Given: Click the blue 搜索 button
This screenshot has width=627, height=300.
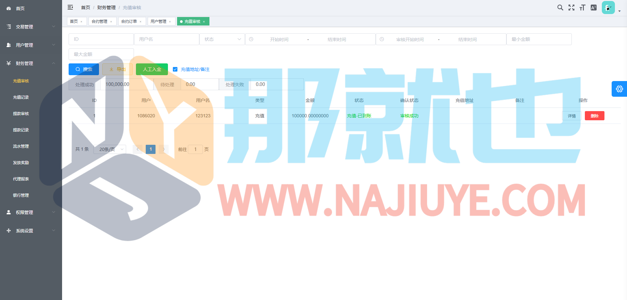Looking at the screenshot, I should [84, 69].
